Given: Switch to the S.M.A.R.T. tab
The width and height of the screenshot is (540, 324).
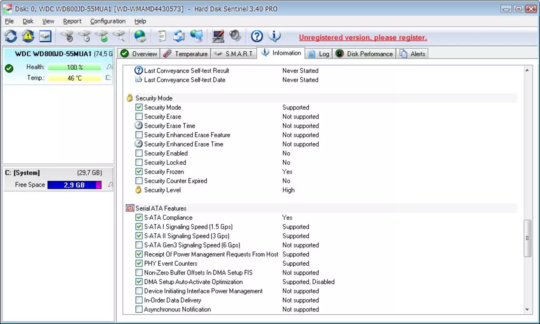Looking at the screenshot, I should [234, 54].
